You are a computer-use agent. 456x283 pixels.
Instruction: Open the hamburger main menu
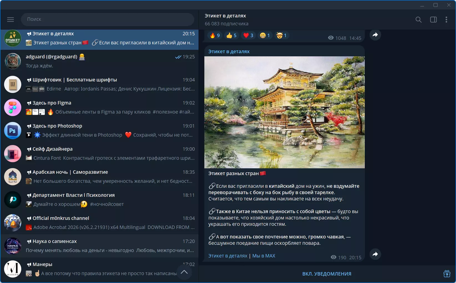[11, 19]
